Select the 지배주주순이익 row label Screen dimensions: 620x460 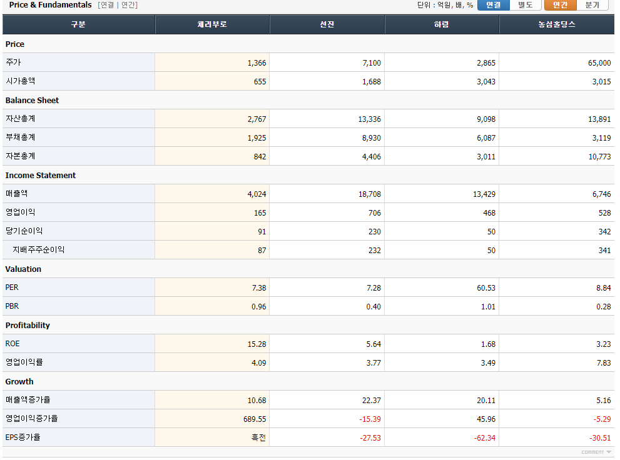[x=38, y=250]
